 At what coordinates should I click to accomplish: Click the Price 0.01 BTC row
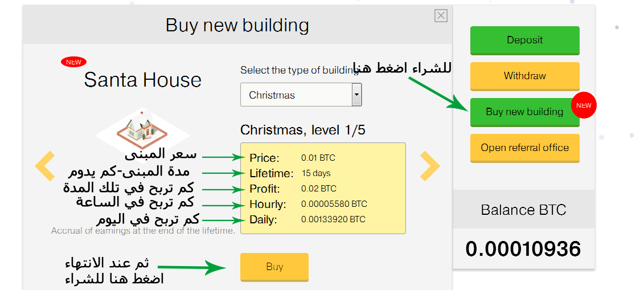[292, 158]
